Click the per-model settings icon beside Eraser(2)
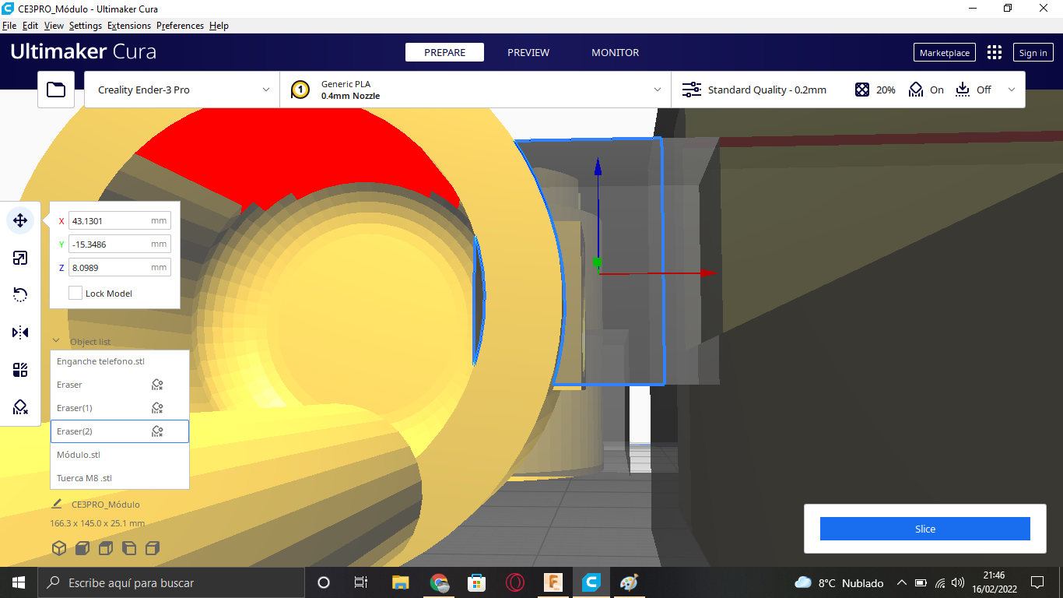The height and width of the screenshot is (598, 1063). [157, 431]
